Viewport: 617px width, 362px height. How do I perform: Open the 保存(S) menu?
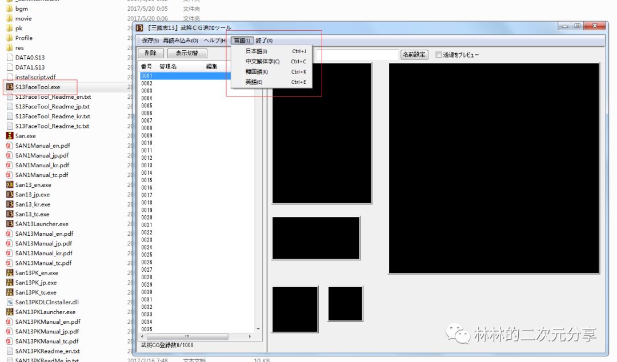(150, 41)
